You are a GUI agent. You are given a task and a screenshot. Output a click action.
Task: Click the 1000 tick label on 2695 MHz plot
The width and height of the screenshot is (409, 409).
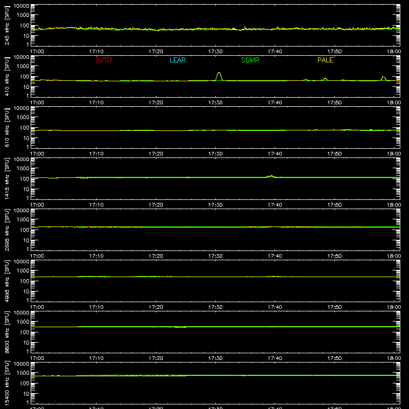pos(23,220)
